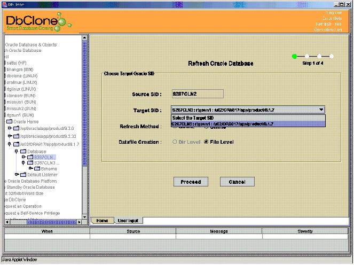Collapse the /u02/ORA817 product 8.1.7 node
The width and height of the screenshot is (354, 265).
point(9,144)
